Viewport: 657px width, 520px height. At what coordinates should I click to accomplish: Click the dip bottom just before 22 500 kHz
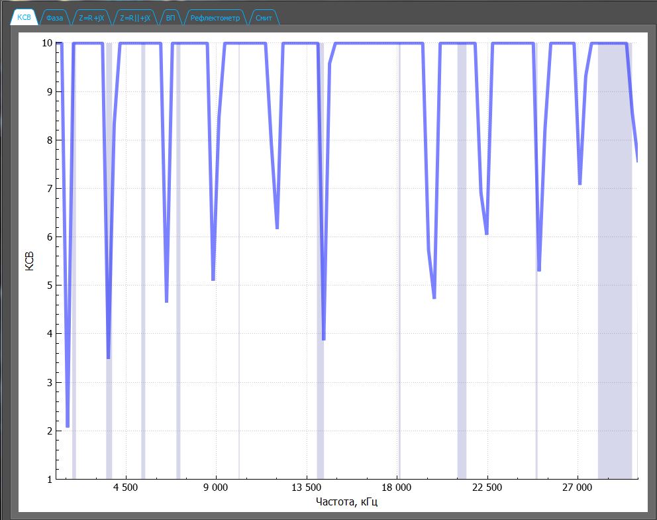tap(487, 233)
